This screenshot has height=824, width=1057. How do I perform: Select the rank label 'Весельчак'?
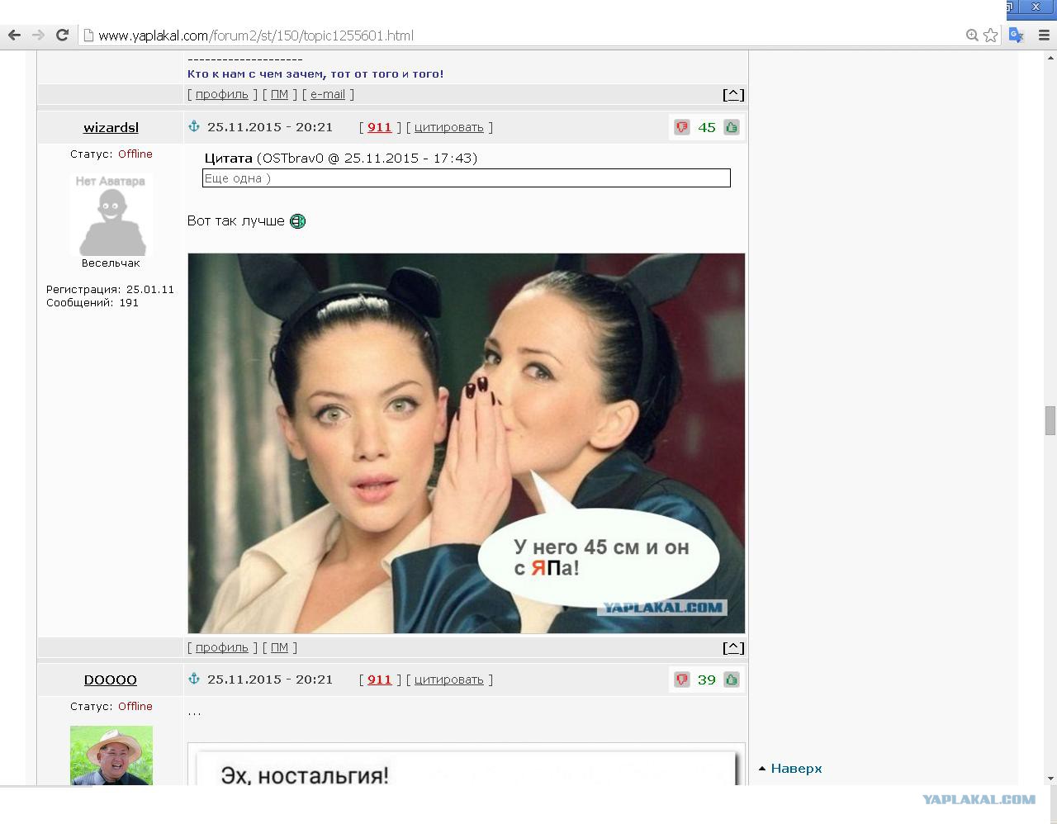[111, 263]
